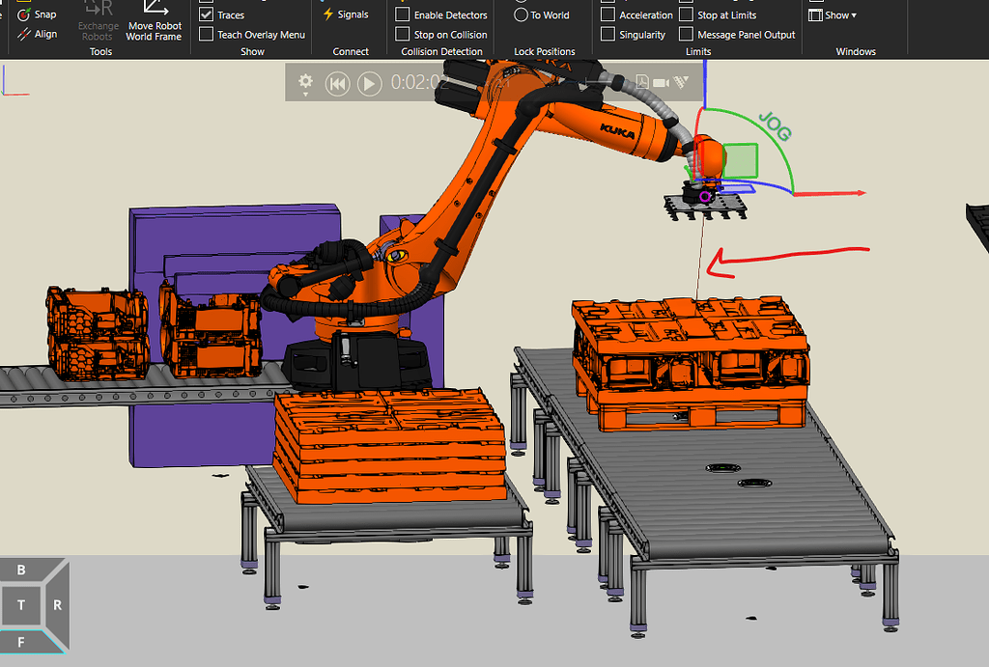Image resolution: width=989 pixels, height=667 pixels.
Task: Click the Move Robot World Frame tool
Action: point(155,26)
